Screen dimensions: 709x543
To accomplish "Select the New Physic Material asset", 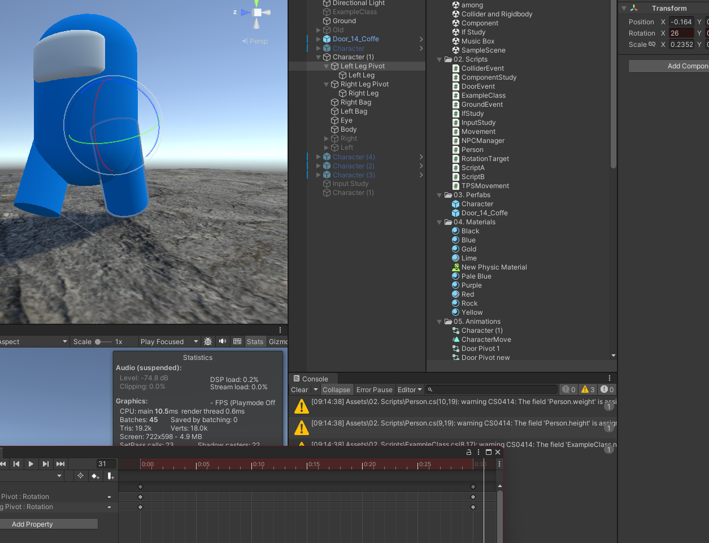I will 494,267.
